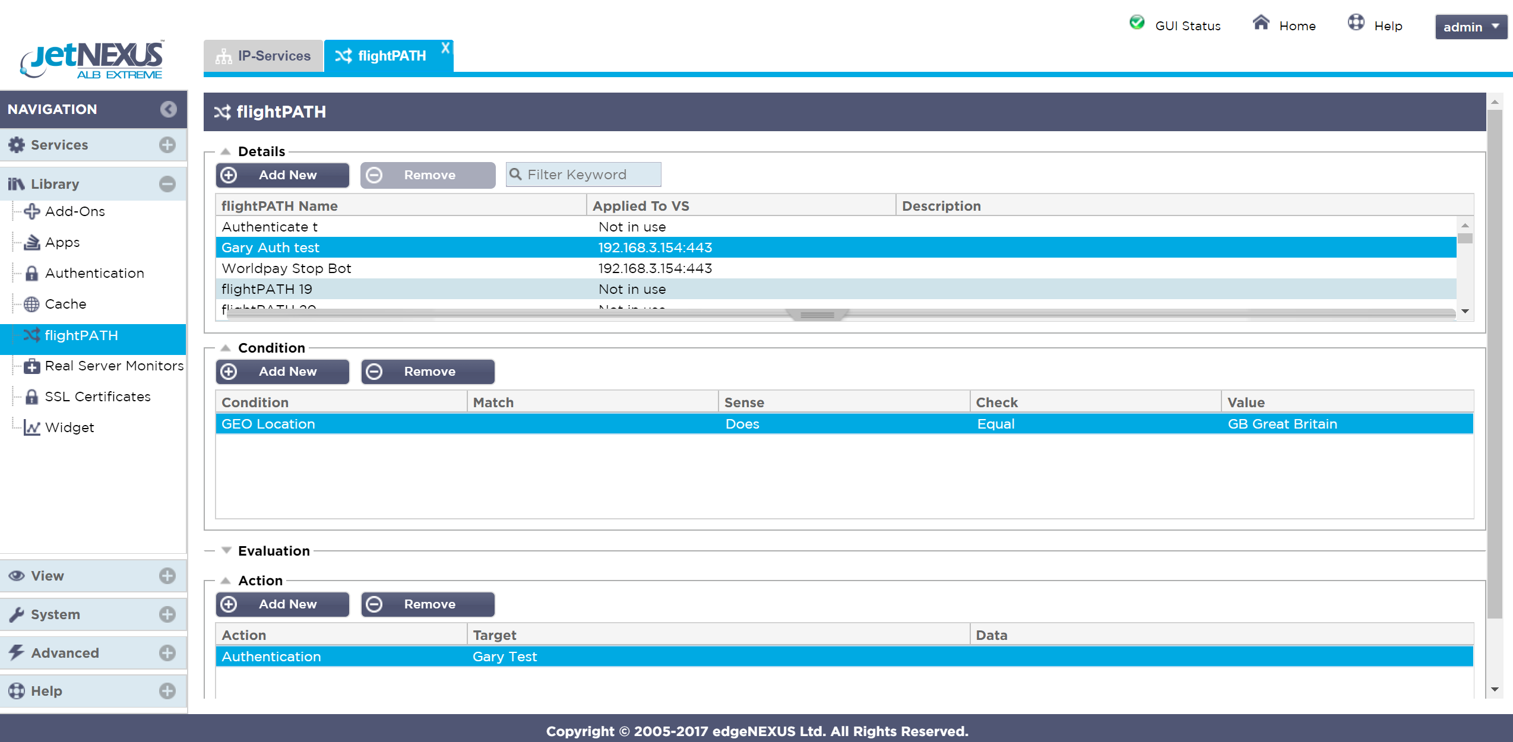Collapse the Library section minus button
Viewport: 1513px width, 742px height.
coord(167,184)
